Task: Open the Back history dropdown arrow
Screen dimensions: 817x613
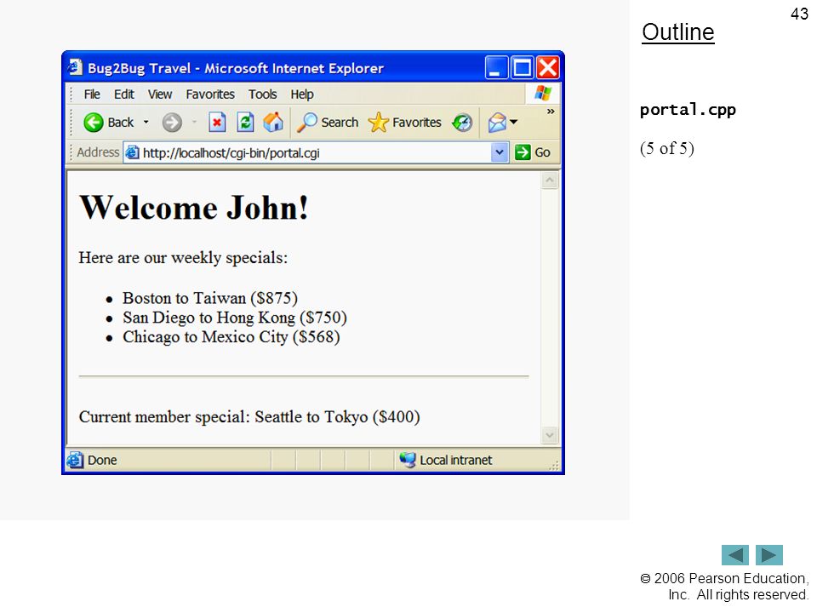Action: [146, 122]
